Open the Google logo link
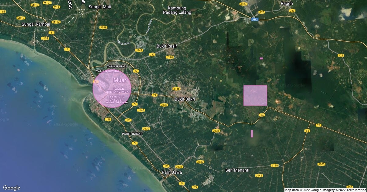The image size is (367, 192). [12, 188]
